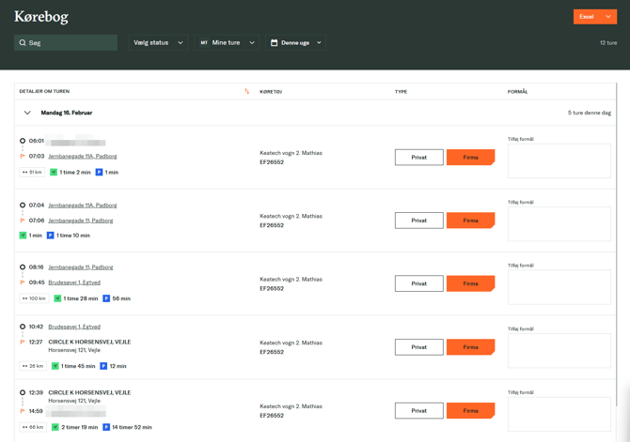Click the Køretøj column header
This screenshot has width=630, height=442.
pyautogui.click(x=271, y=92)
